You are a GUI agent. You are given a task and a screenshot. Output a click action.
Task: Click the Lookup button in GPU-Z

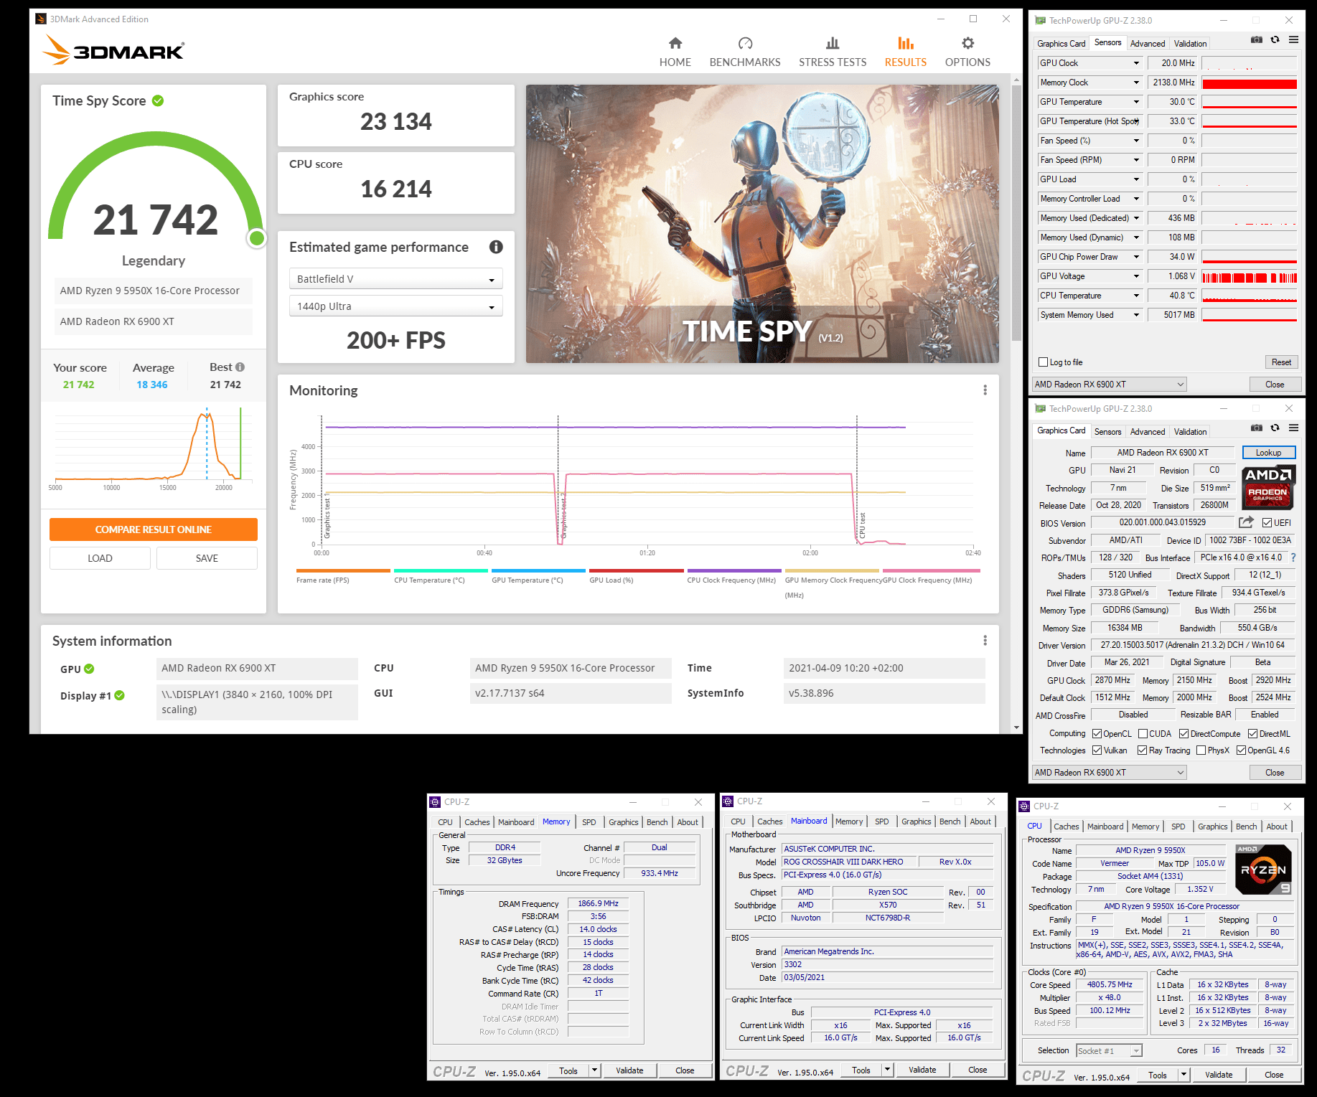[x=1268, y=453]
